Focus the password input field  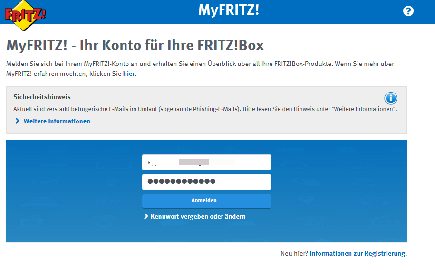click(x=206, y=182)
